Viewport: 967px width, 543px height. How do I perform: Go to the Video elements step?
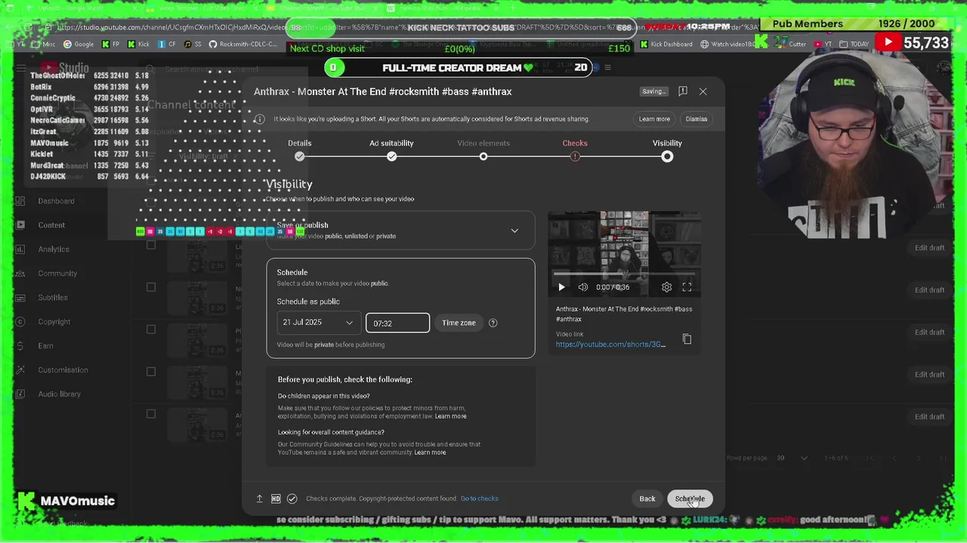coord(483,149)
